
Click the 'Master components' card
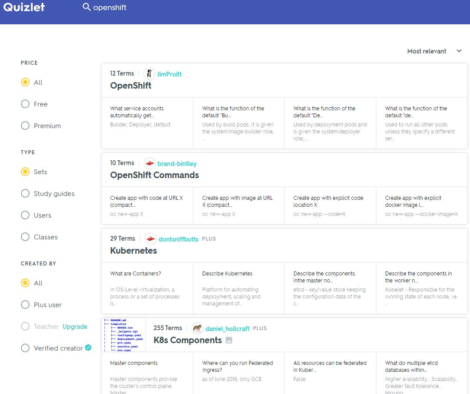[148, 373]
